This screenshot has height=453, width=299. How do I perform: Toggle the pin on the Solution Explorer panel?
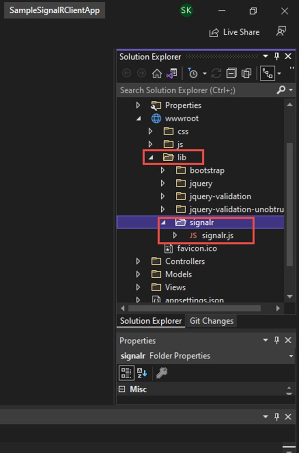[x=276, y=57]
